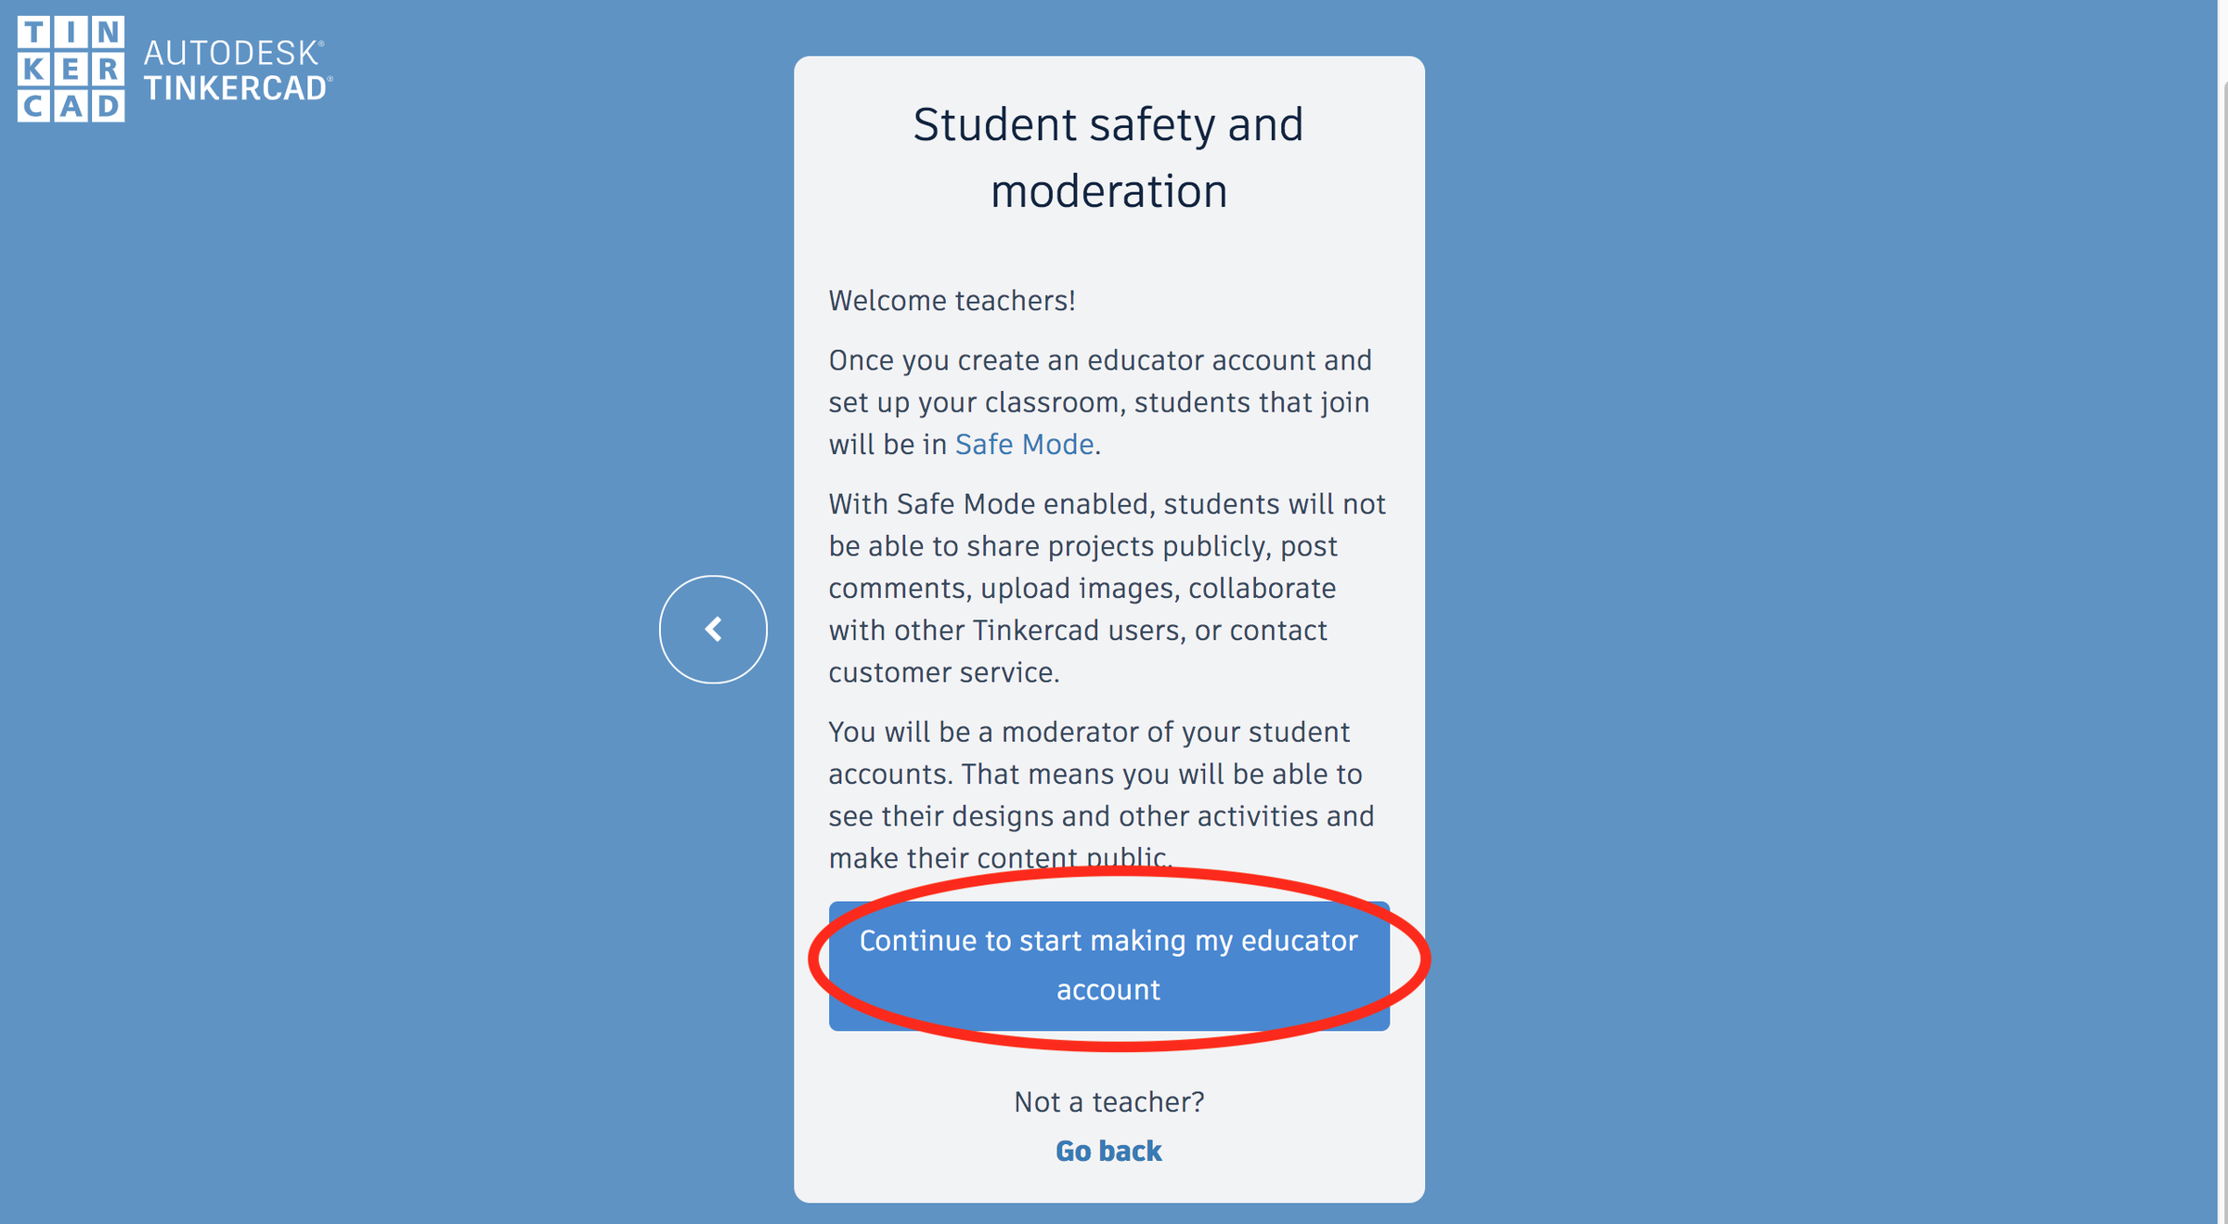
Task: Click the "K" tile in the Tinkercad logo
Action: [33, 70]
